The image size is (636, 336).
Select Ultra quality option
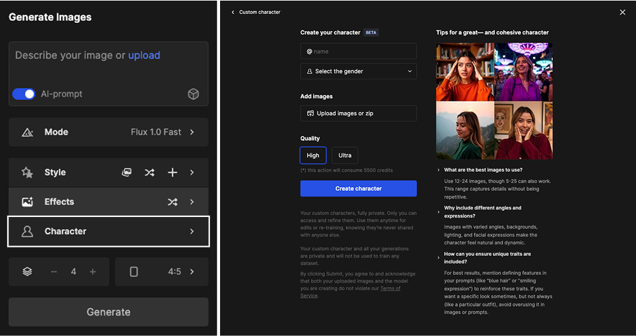[x=345, y=155]
